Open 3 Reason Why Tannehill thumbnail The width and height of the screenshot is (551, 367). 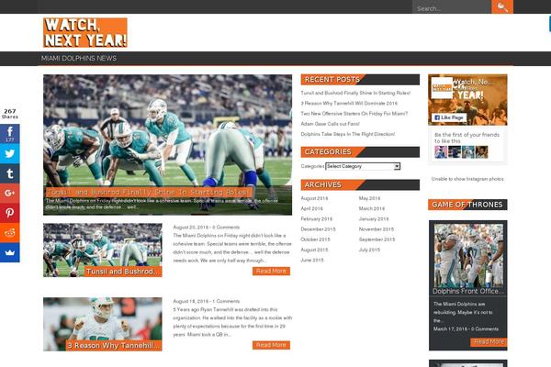103,324
